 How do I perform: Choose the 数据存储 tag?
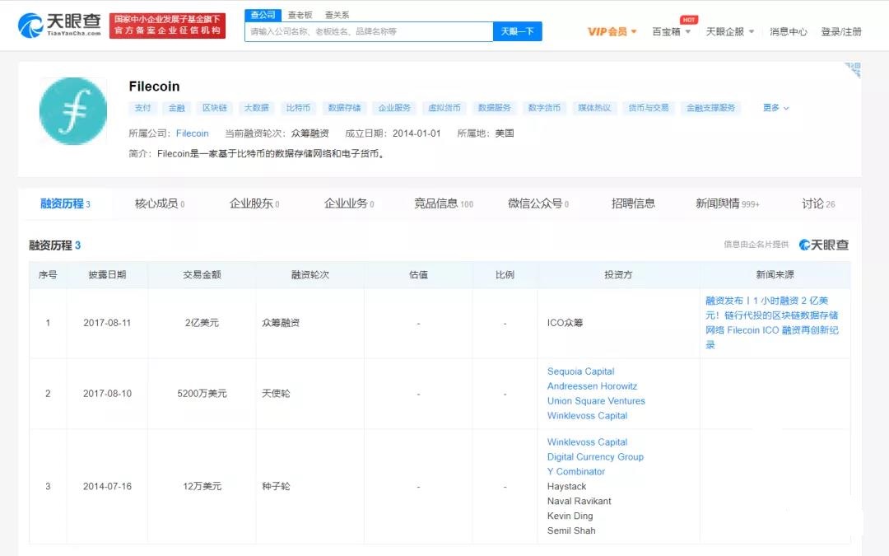[344, 108]
